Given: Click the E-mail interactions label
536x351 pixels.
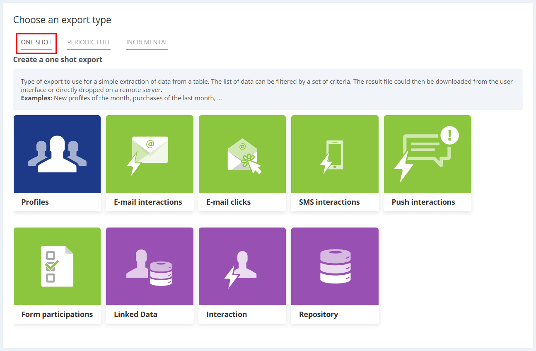Looking at the screenshot, I should [x=148, y=202].
